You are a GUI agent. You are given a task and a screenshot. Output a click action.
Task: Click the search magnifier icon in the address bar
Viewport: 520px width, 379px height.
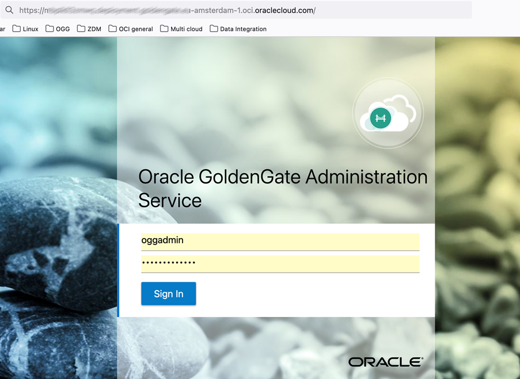click(8, 10)
